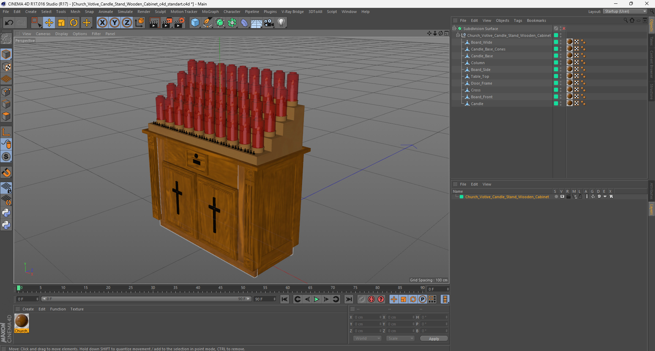The image size is (655, 351).
Task: Select the Candle_Base_Cones object
Action: (x=488, y=49)
